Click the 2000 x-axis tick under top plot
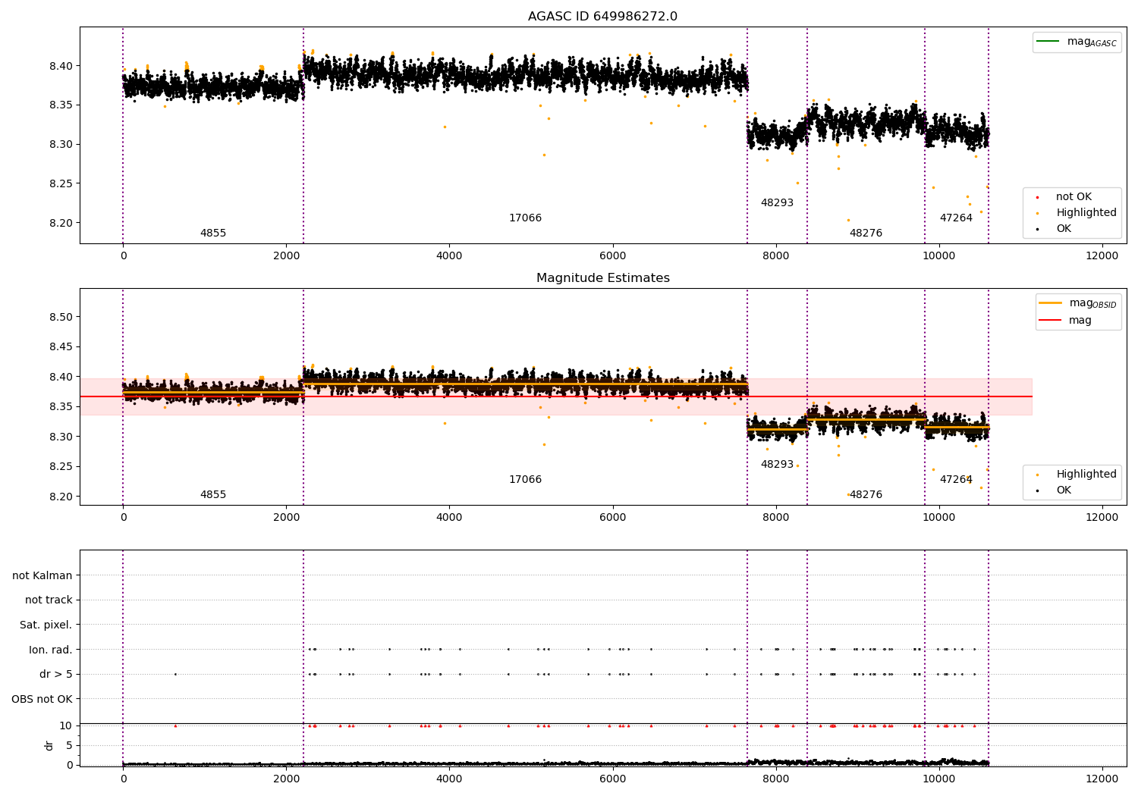 (286, 255)
